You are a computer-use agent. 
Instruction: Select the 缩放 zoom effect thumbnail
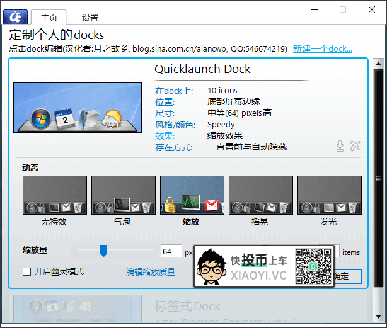point(192,195)
